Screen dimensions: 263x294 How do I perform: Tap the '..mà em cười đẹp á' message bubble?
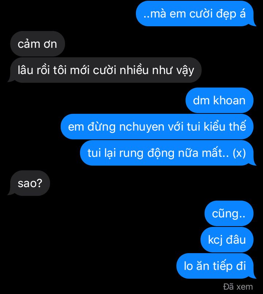point(195,13)
